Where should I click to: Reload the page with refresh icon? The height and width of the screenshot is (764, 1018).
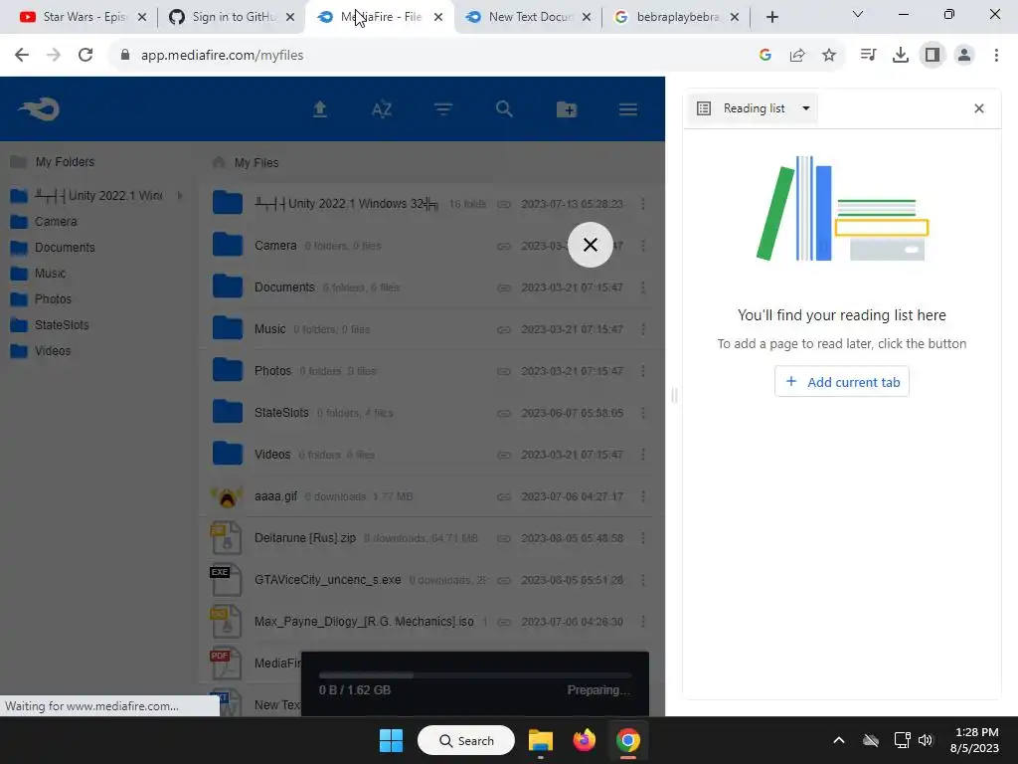85,56
